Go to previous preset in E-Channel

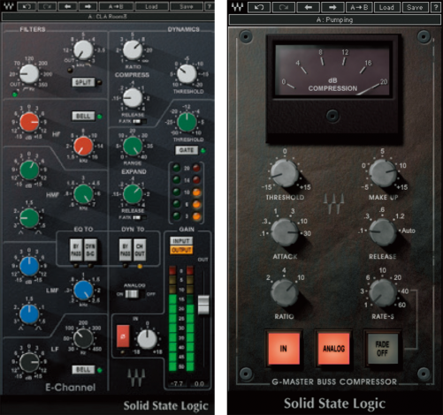[67, 6]
